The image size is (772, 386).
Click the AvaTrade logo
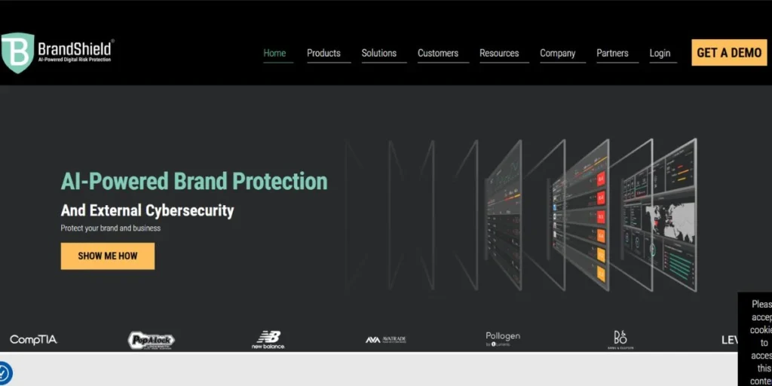coord(386,340)
